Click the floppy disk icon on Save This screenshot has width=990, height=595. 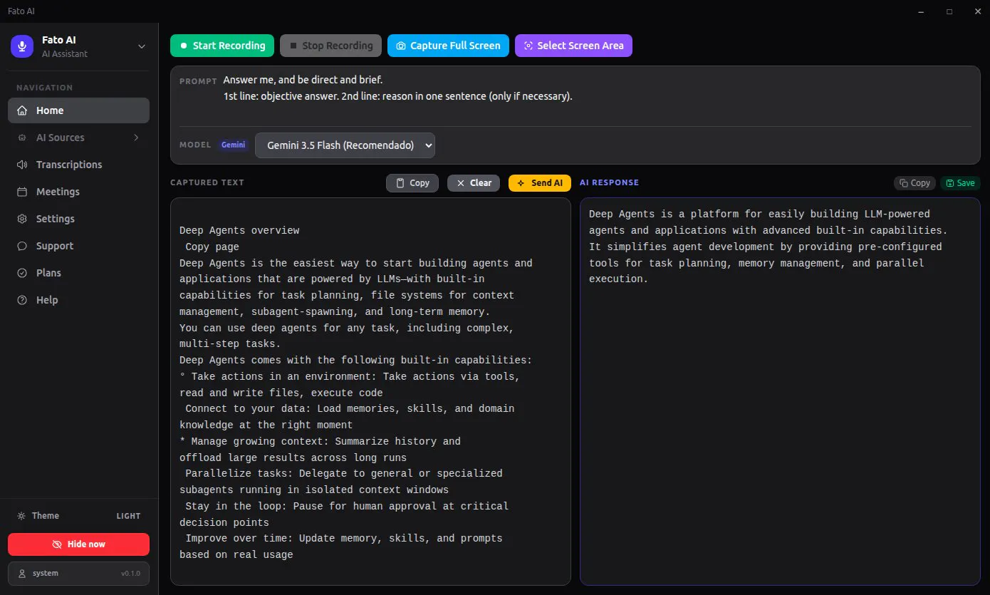tap(950, 183)
